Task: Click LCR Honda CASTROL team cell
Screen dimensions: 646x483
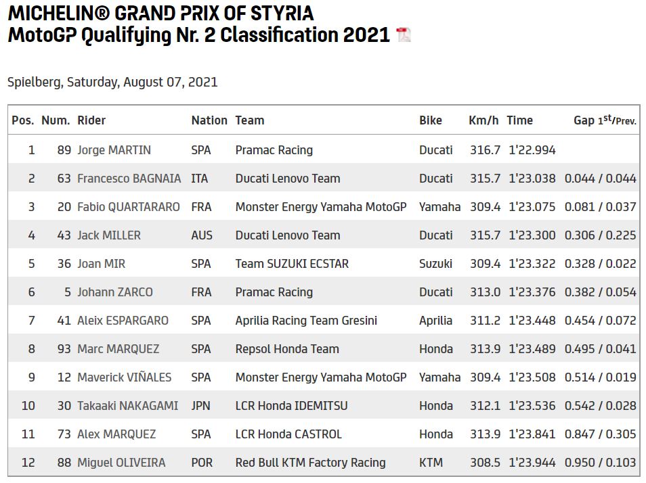Action: tap(288, 434)
